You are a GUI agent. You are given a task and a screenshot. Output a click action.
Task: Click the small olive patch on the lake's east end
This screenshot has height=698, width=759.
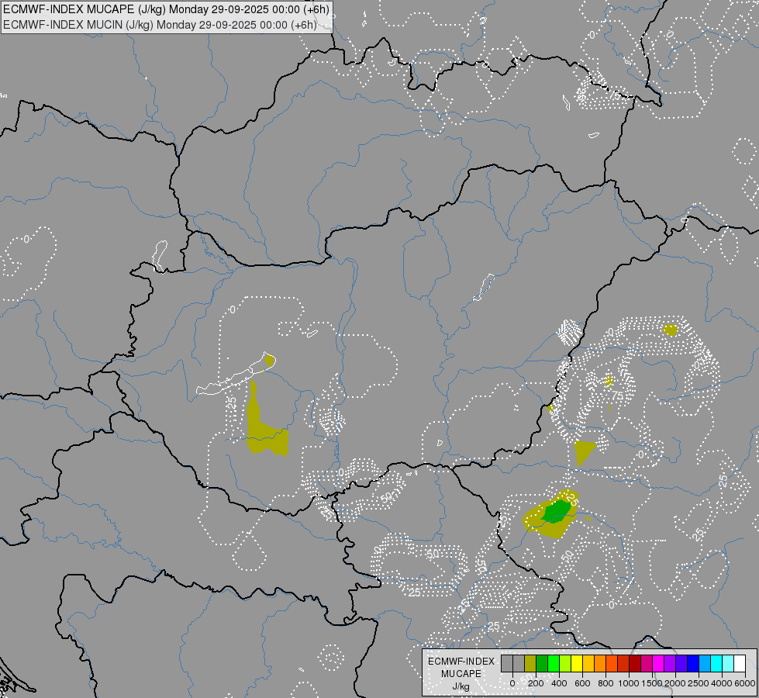270,361
